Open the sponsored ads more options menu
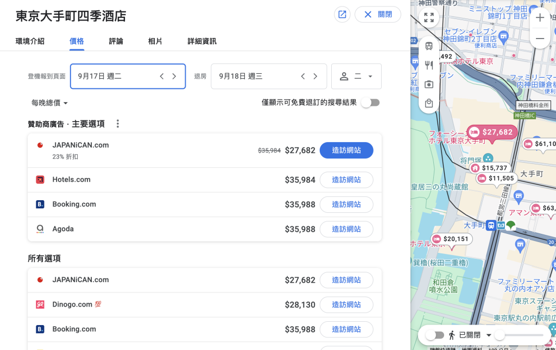 click(x=118, y=124)
